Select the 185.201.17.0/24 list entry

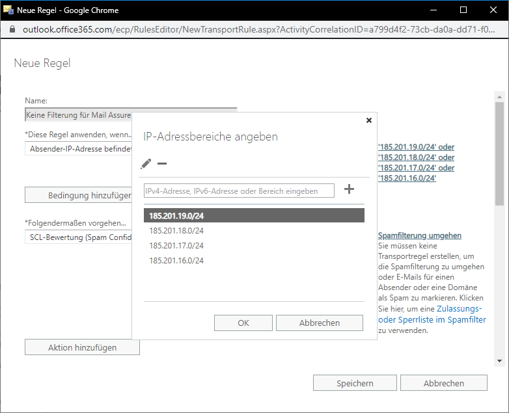(254, 246)
